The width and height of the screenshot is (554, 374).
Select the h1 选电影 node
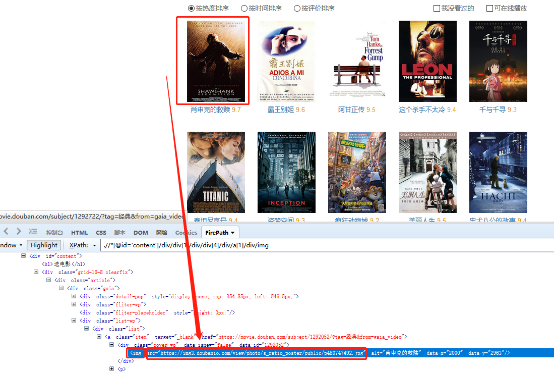[64, 264]
